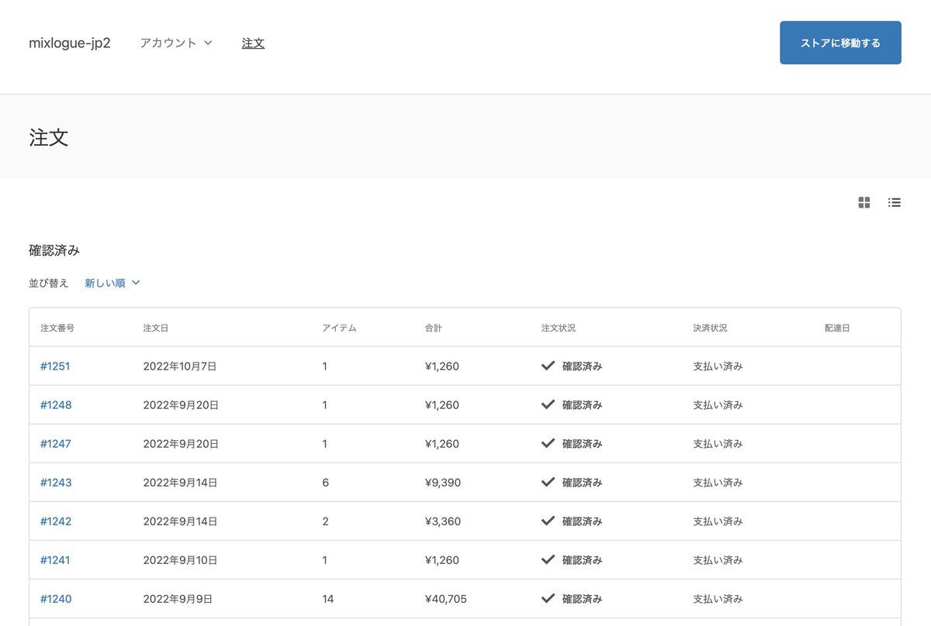The image size is (931, 626).
Task: Click the mixlogue-jp2 store name
Action: coord(70,43)
